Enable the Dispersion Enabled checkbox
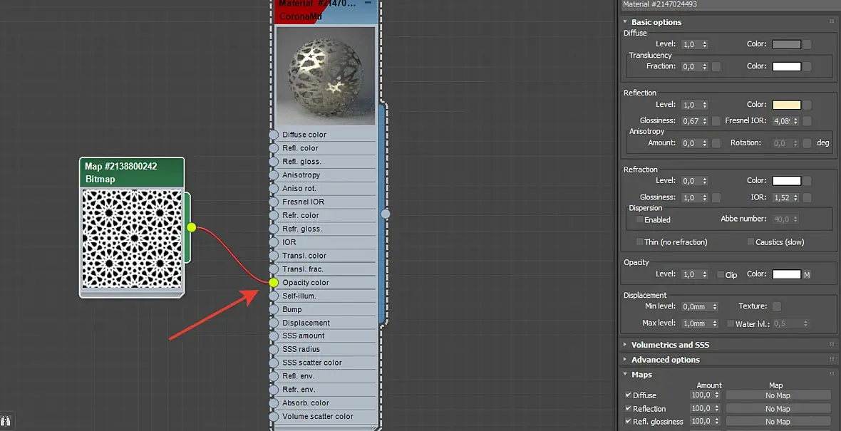Image resolution: width=841 pixels, height=431 pixels. [639, 220]
